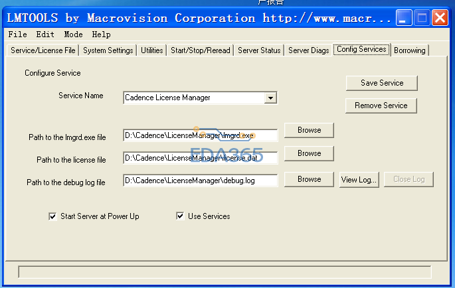Minimize the LMTOOLS window
This screenshot has width=455, height=288.
[x=404, y=18]
